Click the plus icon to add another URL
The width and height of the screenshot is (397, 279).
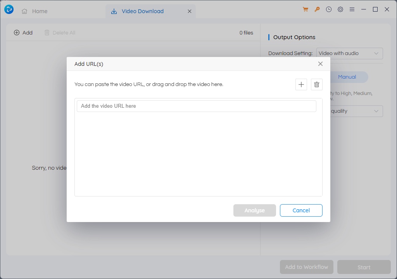coord(301,84)
